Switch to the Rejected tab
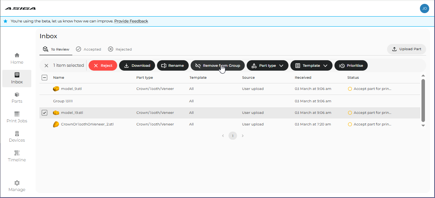 (120, 49)
